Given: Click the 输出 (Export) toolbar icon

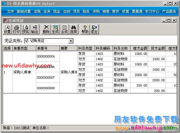Looking at the screenshot, I should (35, 29).
